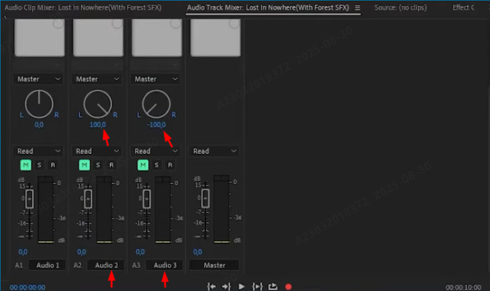
Task: Click Audio 3 pan knob
Action: (x=156, y=104)
